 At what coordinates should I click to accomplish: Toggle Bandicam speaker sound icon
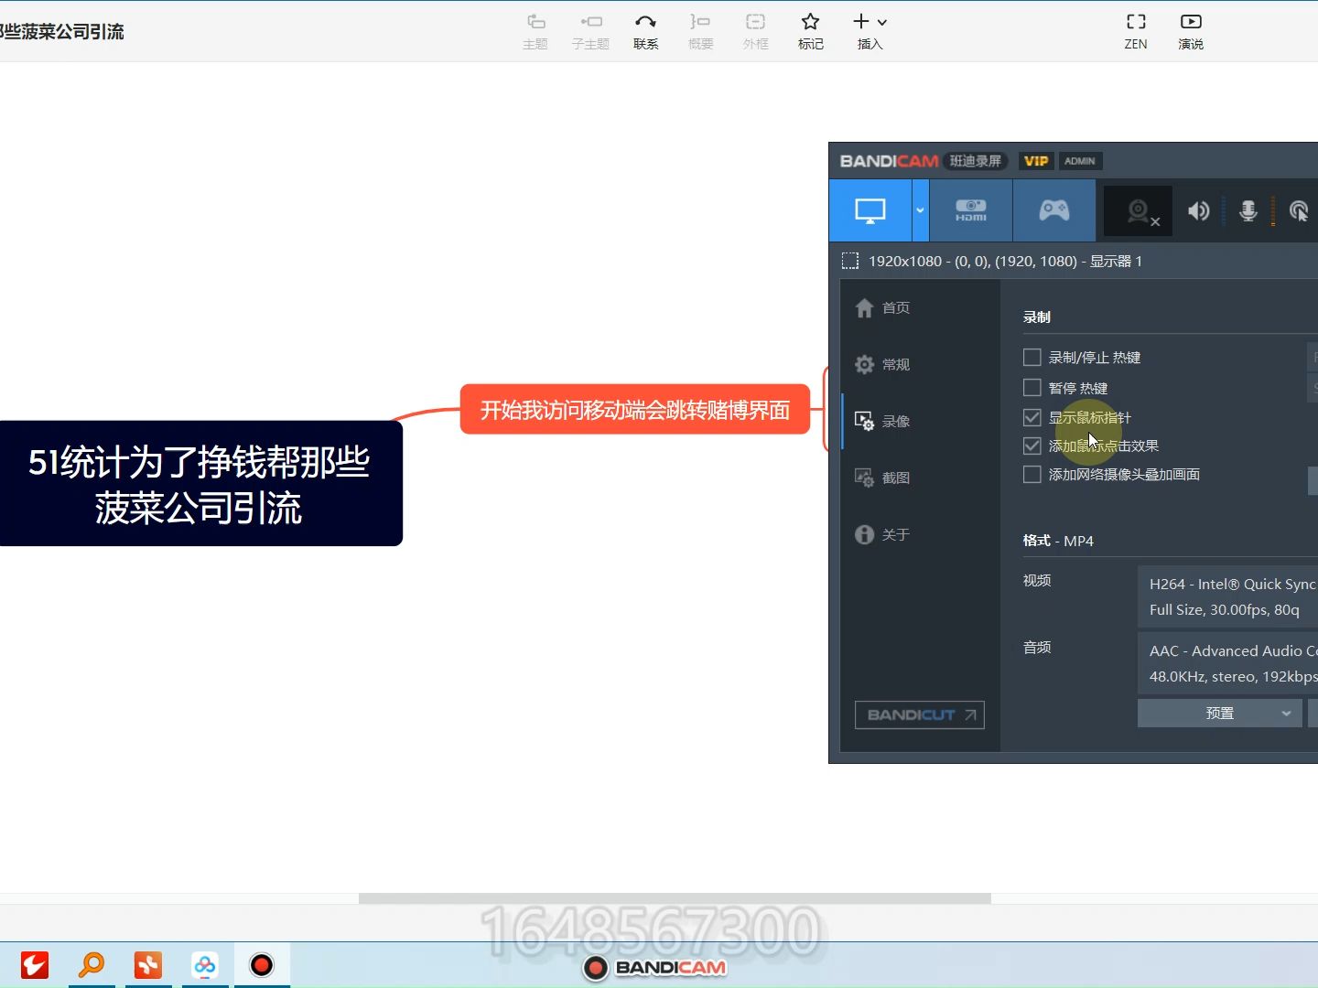tap(1198, 211)
